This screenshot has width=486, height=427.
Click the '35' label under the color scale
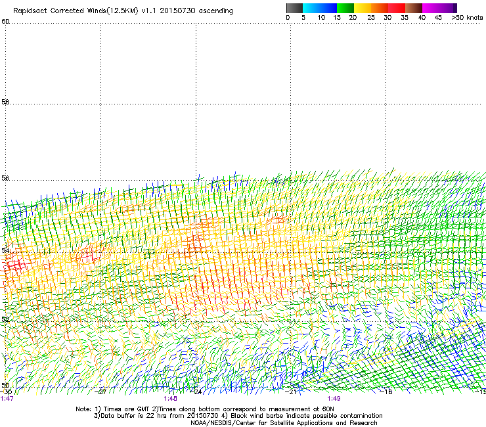[405, 17]
